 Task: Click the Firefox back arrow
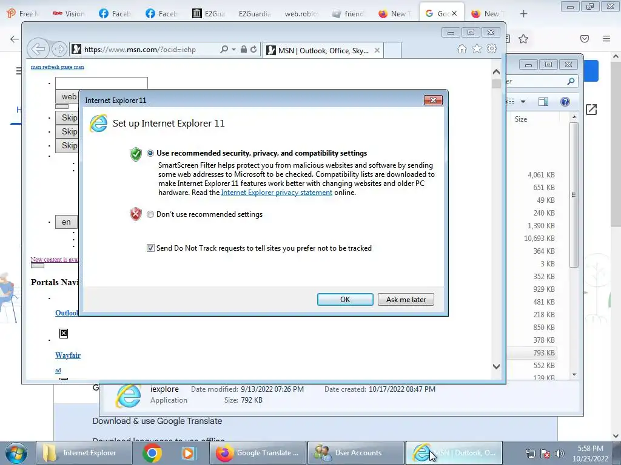pyautogui.click(x=14, y=39)
